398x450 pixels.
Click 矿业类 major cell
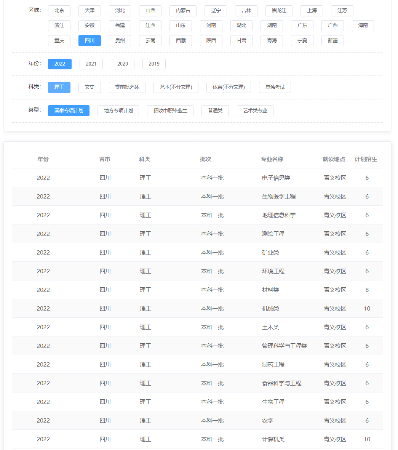[x=270, y=253]
